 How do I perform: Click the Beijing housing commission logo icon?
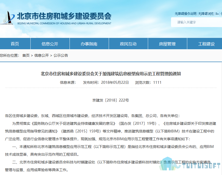tap(7, 18)
